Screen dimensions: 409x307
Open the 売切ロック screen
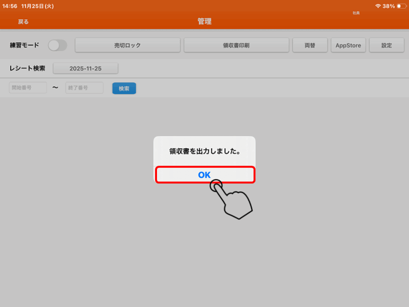(127, 46)
